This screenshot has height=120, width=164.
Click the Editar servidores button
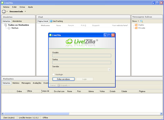63,79
